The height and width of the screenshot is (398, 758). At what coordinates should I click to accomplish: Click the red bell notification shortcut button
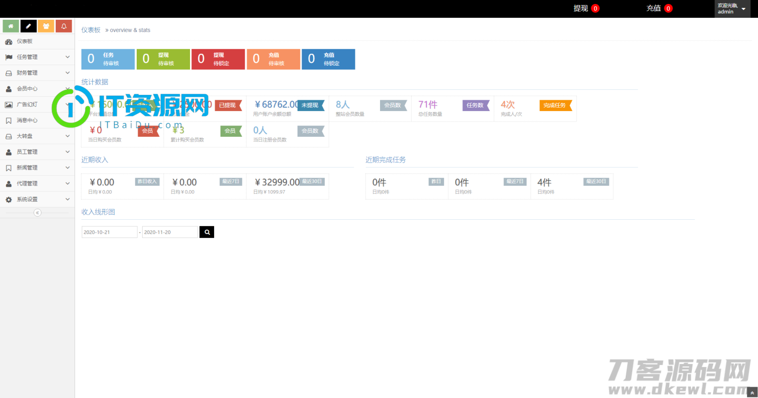(64, 26)
